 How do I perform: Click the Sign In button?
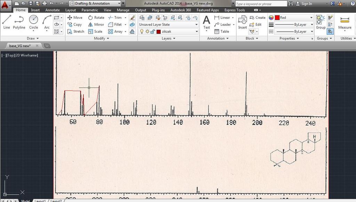click(304, 3)
